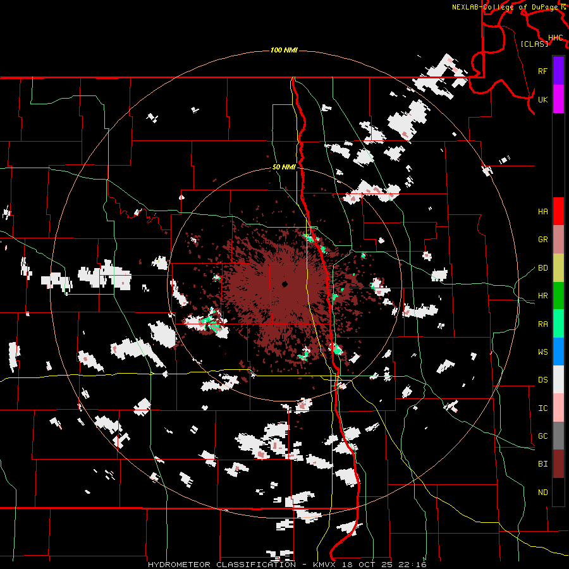This screenshot has width=569, height=569.
Task: Pick the bright green RA legend swatch
Action: click(x=558, y=323)
